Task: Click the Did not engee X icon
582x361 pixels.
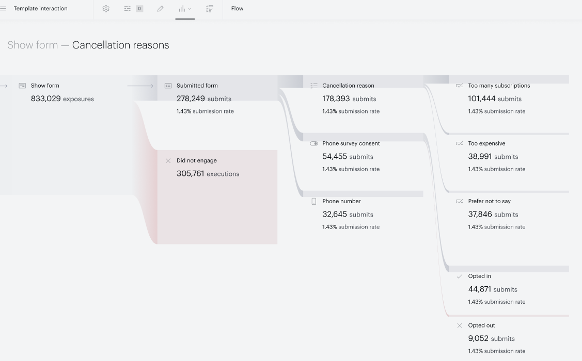Action: 168,160
